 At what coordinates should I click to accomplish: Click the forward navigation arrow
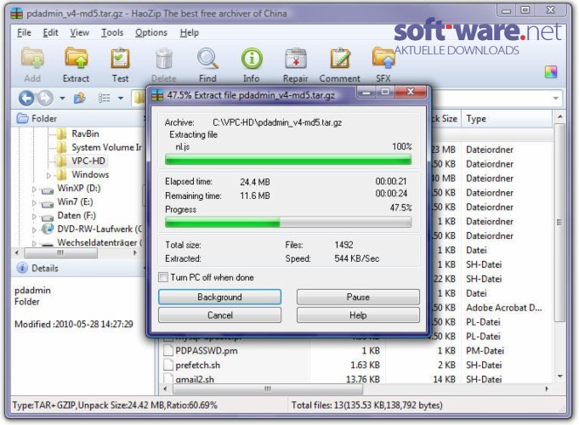pyautogui.click(x=45, y=99)
